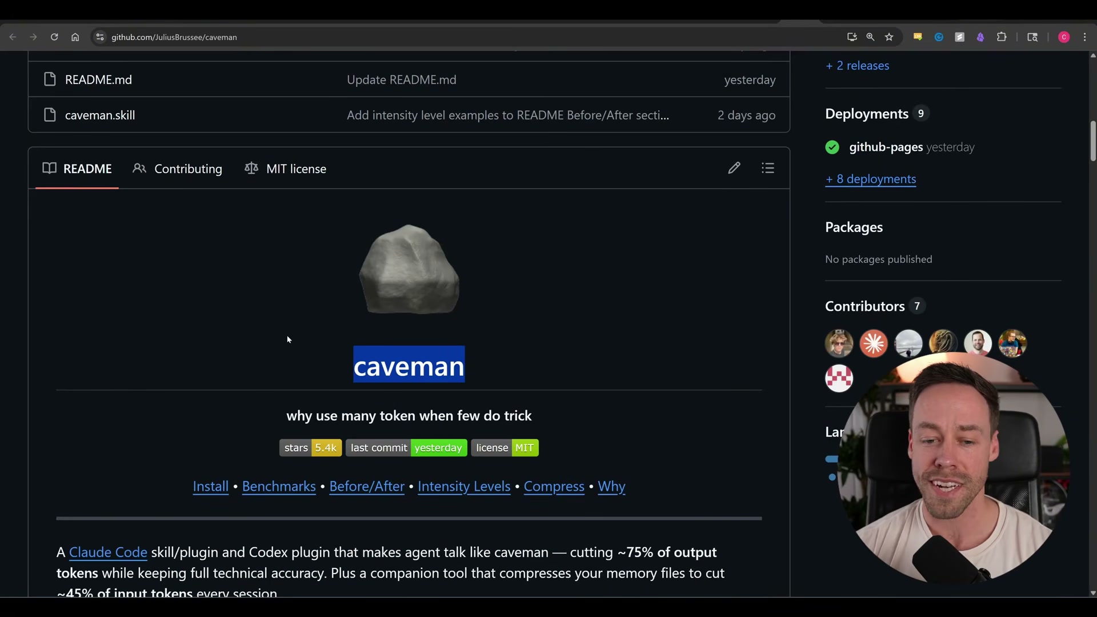Open the github-pages deployment
Screen dimensions: 1097x617
pos(886,147)
